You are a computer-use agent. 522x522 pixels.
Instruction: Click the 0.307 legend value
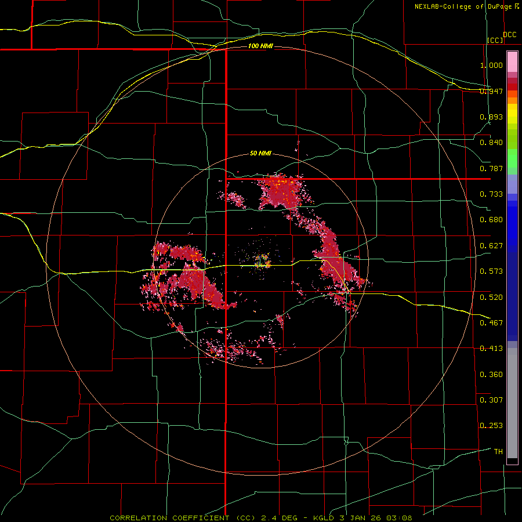tap(491, 400)
